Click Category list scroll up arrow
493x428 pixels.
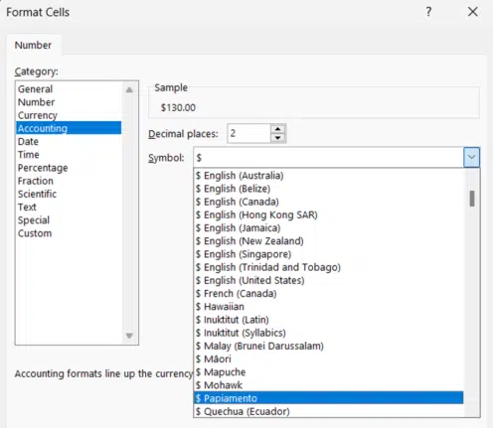pos(129,89)
